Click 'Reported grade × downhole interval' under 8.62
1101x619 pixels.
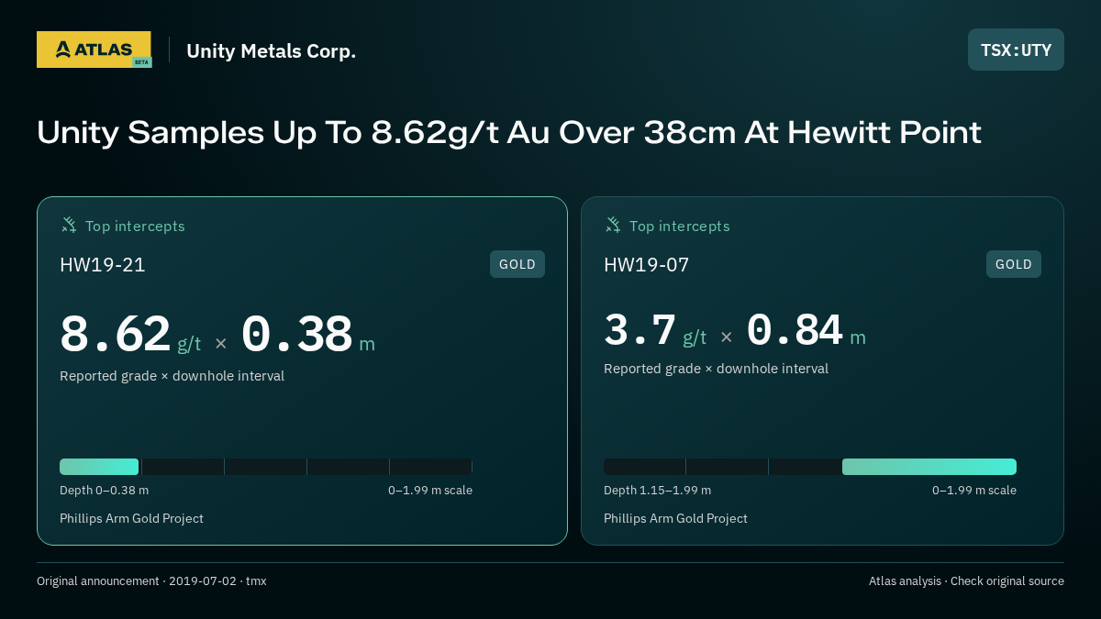pos(172,376)
